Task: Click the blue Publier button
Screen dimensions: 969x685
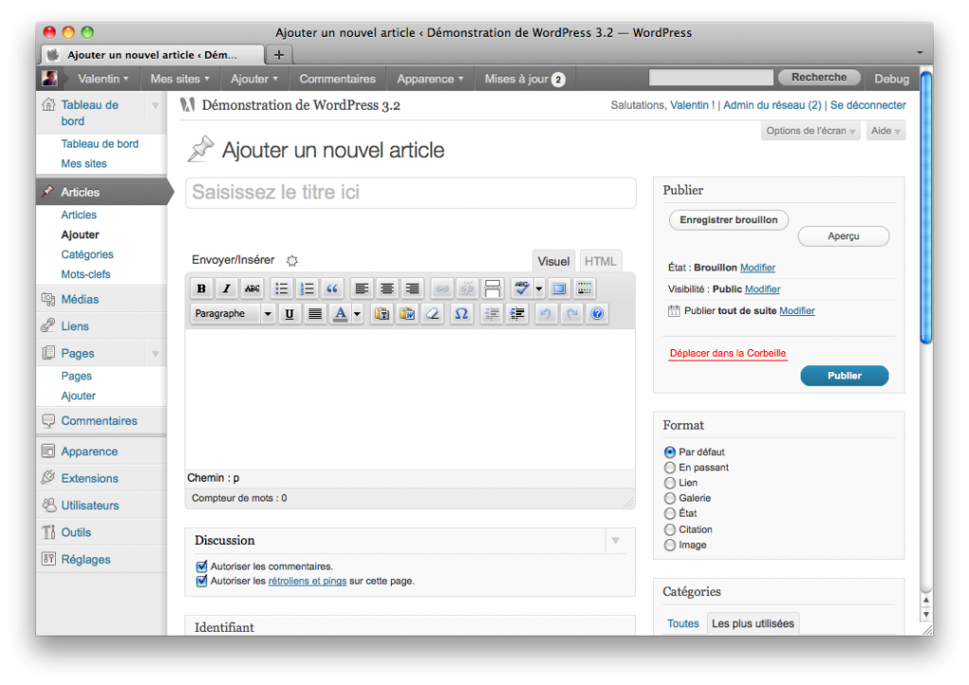Action: click(844, 376)
